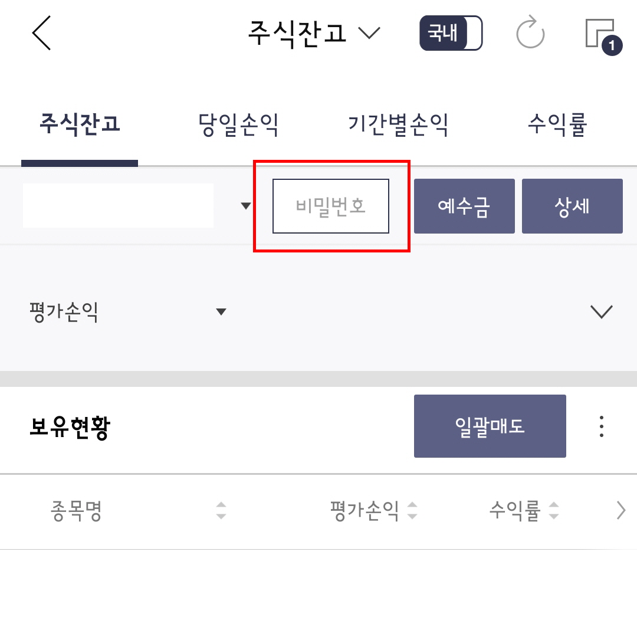Switch to the 기간별손익 tab
Image resolution: width=637 pixels, height=637 pixels.
click(x=398, y=124)
